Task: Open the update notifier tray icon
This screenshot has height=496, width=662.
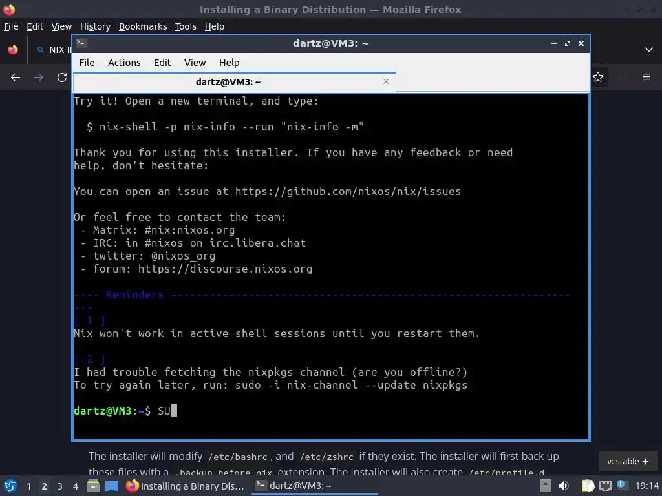Action: [x=621, y=485]
